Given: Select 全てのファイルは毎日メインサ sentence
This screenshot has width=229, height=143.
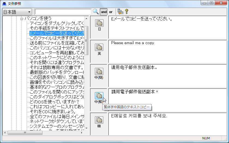Looking at the screenshot, I should pos(57,117).
